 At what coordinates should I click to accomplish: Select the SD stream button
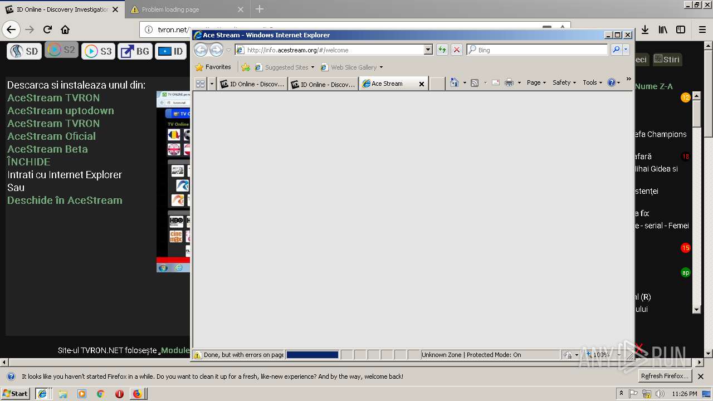[x=25, y=51]
